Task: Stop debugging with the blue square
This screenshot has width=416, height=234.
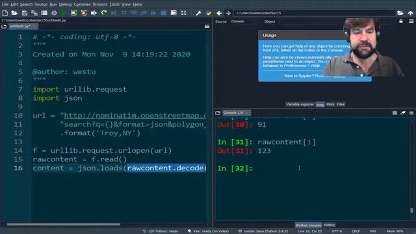Action: (x=163, y=13)
